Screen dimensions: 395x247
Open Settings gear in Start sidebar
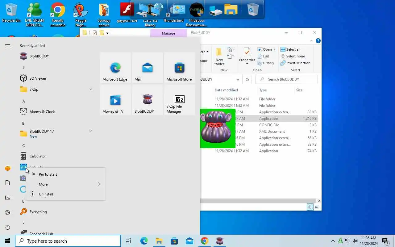coord(8,212)
